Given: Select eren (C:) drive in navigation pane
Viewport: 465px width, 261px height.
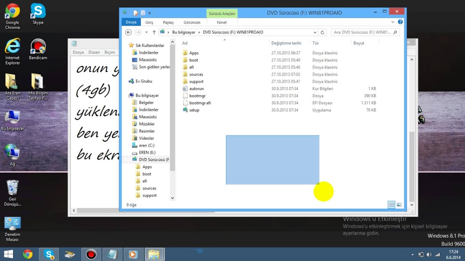Looking at the screenshot, I should (x=146, y=145).
